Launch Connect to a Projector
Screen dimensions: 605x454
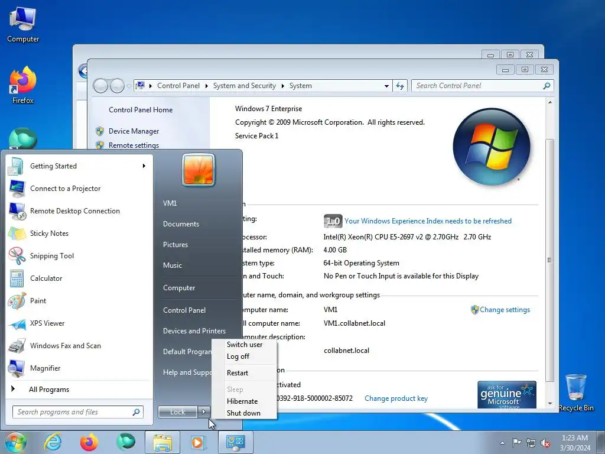[79, 189]
